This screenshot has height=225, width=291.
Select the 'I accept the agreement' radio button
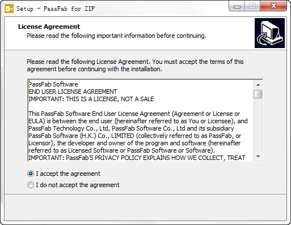31,174
